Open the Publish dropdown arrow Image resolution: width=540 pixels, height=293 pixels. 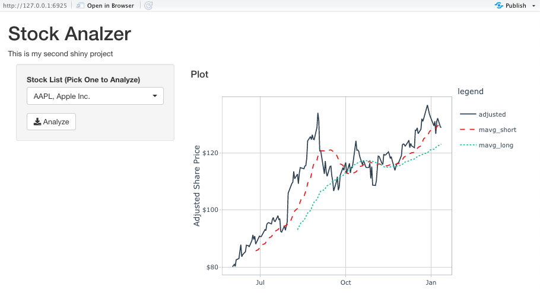coord(534,6)
